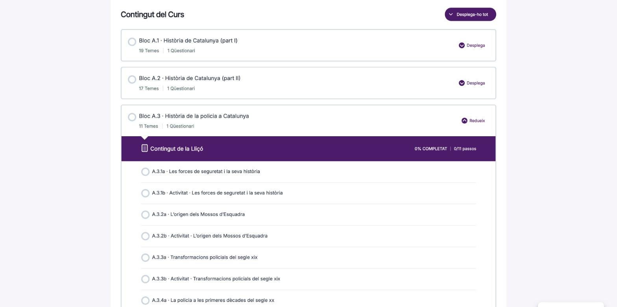
Task: Mark A.3.2a lesson circle as complete
Action: point(145,215)
